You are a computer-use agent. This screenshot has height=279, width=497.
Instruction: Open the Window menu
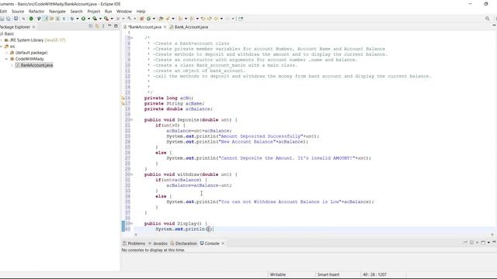click(124, 11)
